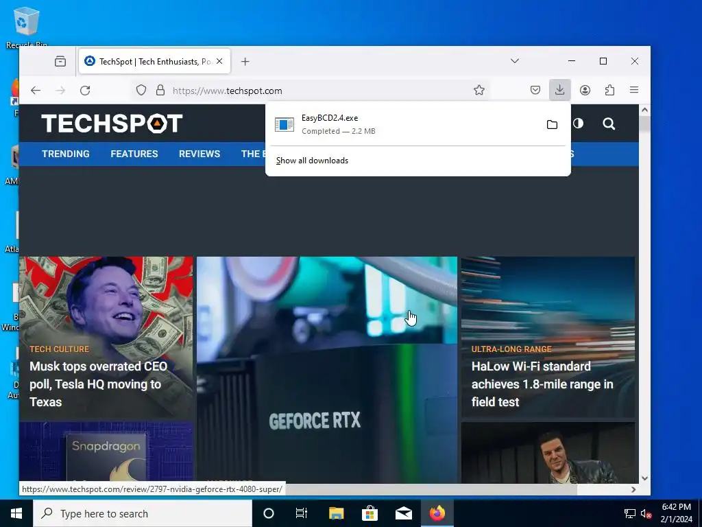Open the Features nav item
Image resolution: width=702 pixels, height=527 pixels.
pos(134,154)
